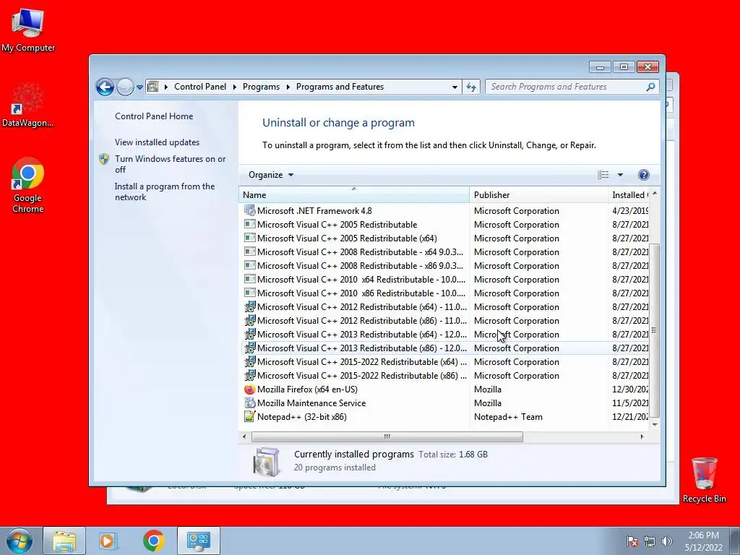Click the .NET Framework 4.8 row icon
This screenshot has width=740, height=555.
coord(249,211)
